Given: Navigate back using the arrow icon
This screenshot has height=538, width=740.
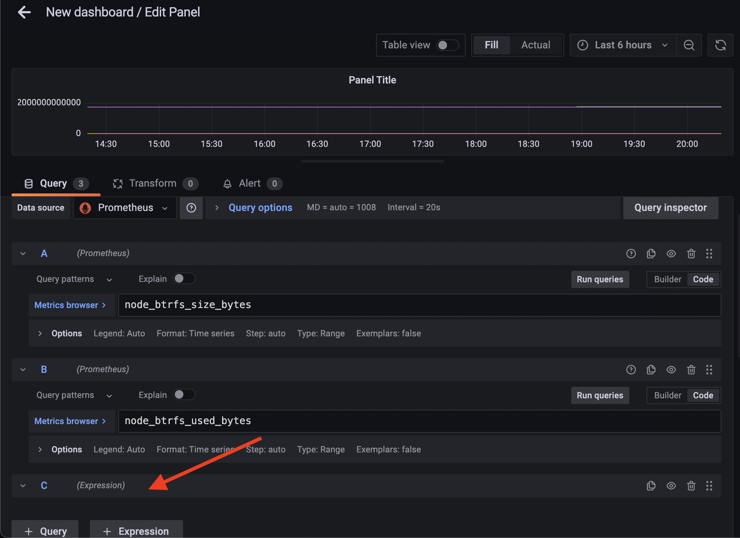Looking at the screenshot, I should [24, 12].
